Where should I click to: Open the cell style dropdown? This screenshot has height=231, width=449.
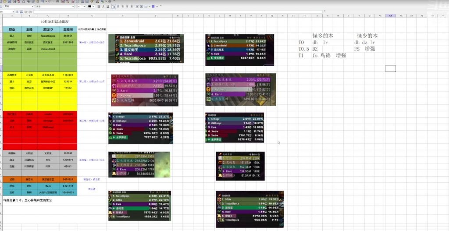pyautogui.click(x=32, y=7)
